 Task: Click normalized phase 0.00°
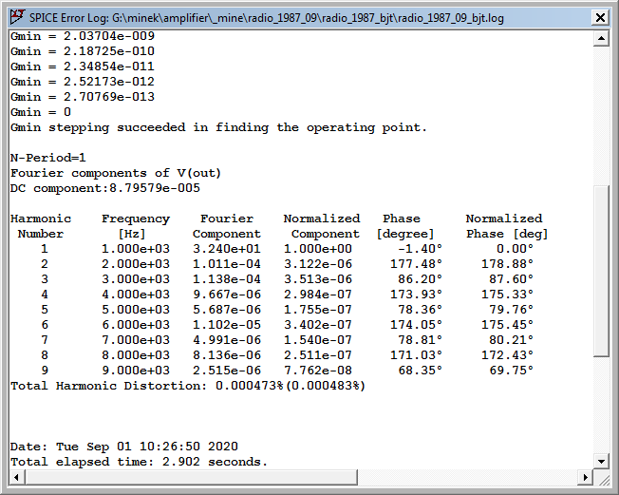point(515,249)
